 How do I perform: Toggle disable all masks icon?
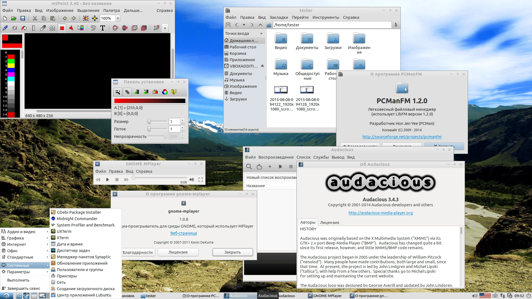point(174,92)
